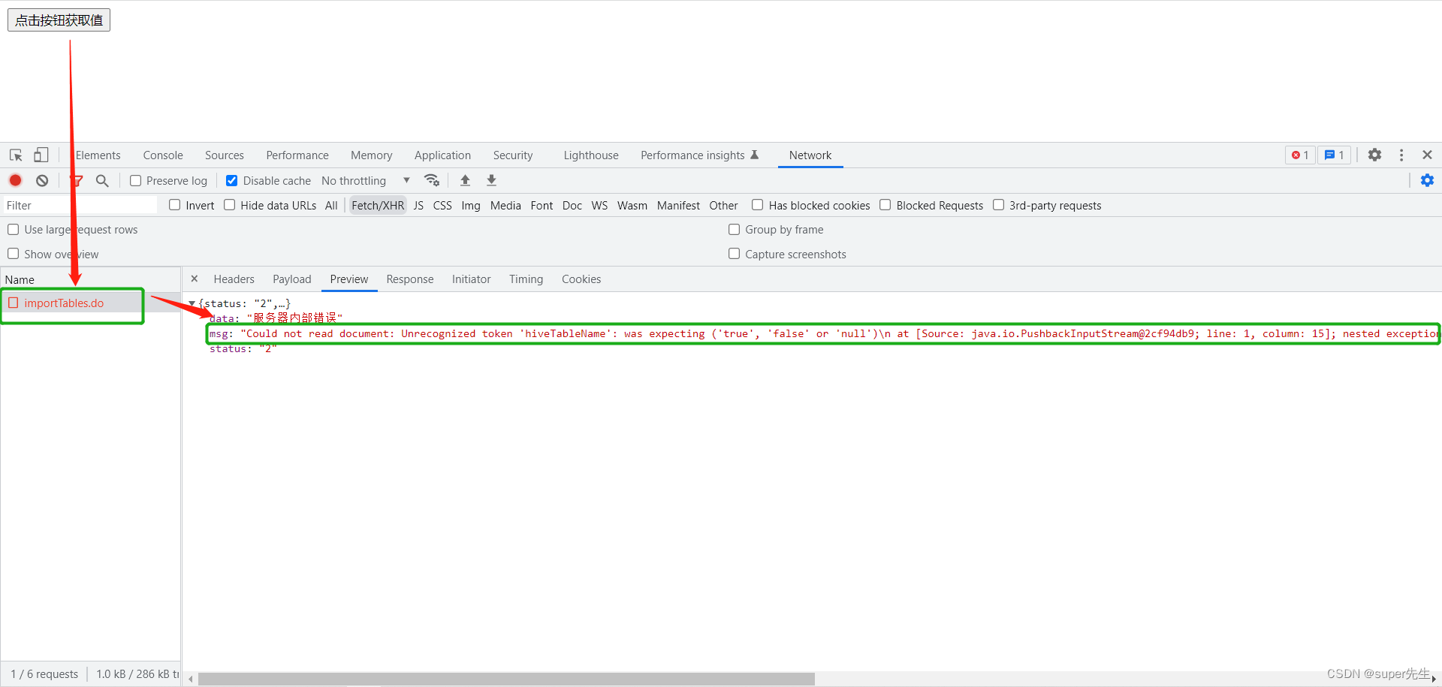Screen dimensions: 1442x687
Task: Filter requests by Font
Action: point(542,205)
